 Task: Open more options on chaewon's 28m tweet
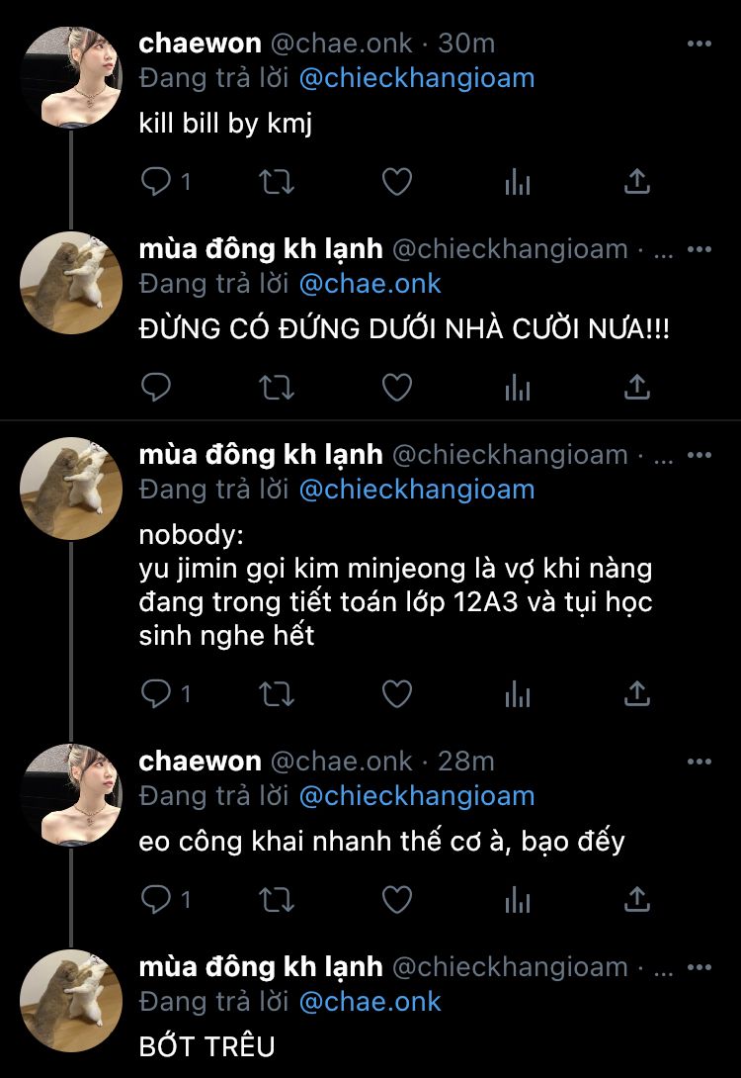click(x=700, y=762)
